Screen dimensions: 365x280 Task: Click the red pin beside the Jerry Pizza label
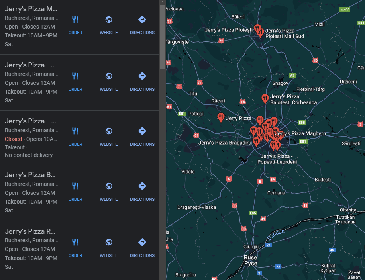click(221, 117)
